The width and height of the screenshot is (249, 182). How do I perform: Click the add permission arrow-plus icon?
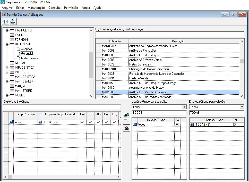(127, 115)
